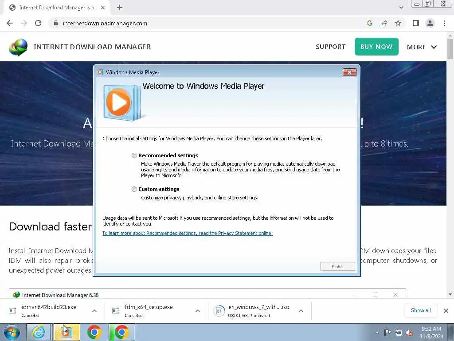Reload the current page

[x=38, y=23]
